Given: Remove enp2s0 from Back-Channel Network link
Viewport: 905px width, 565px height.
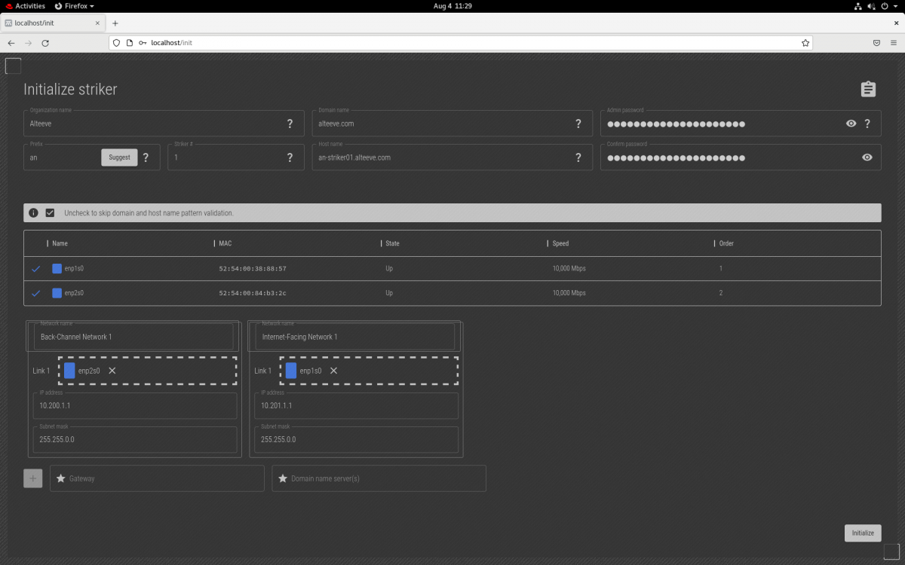Looking at the screenshot, I should pos(112,371).
